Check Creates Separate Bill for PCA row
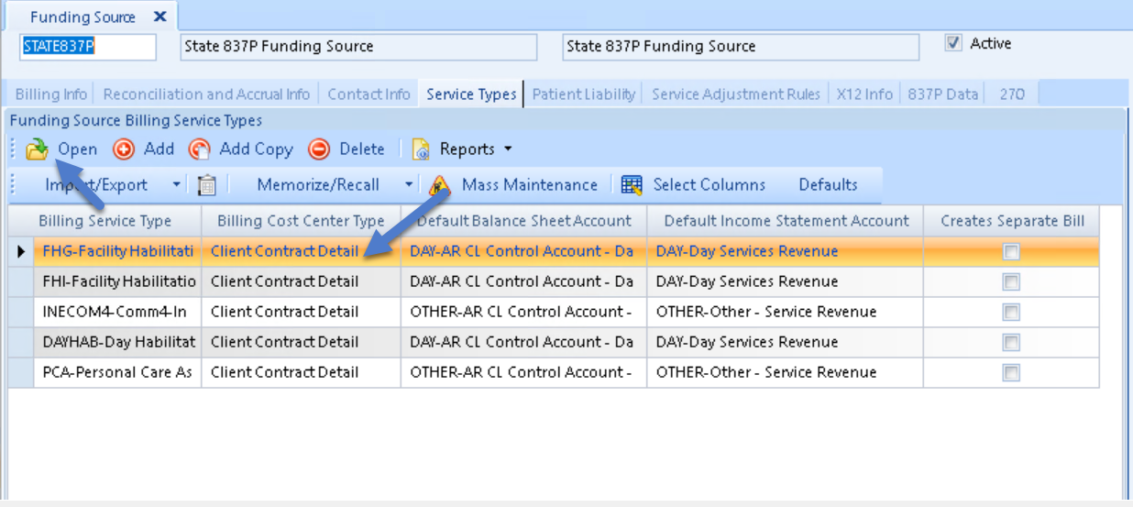 coord(1011,372)
